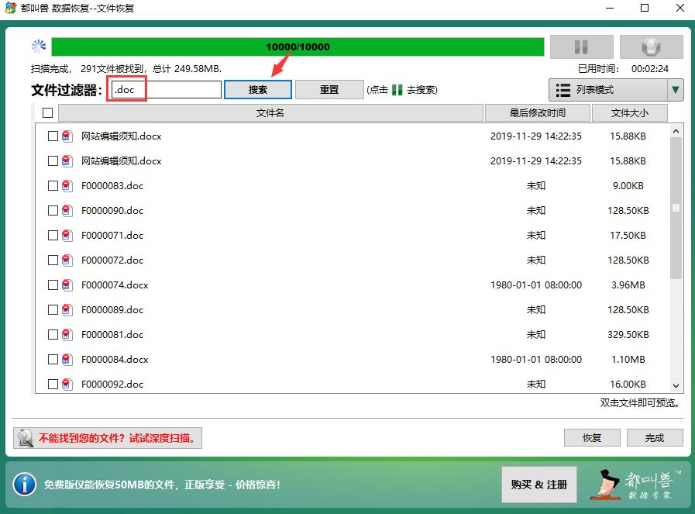Select the F0000074.docx file name

click(115, 285)
